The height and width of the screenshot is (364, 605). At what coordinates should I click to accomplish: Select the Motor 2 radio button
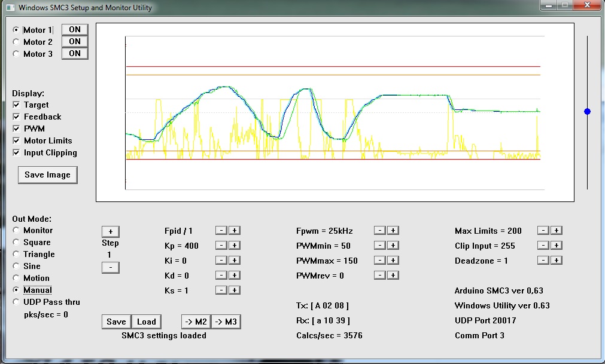[x=16, y=42]
